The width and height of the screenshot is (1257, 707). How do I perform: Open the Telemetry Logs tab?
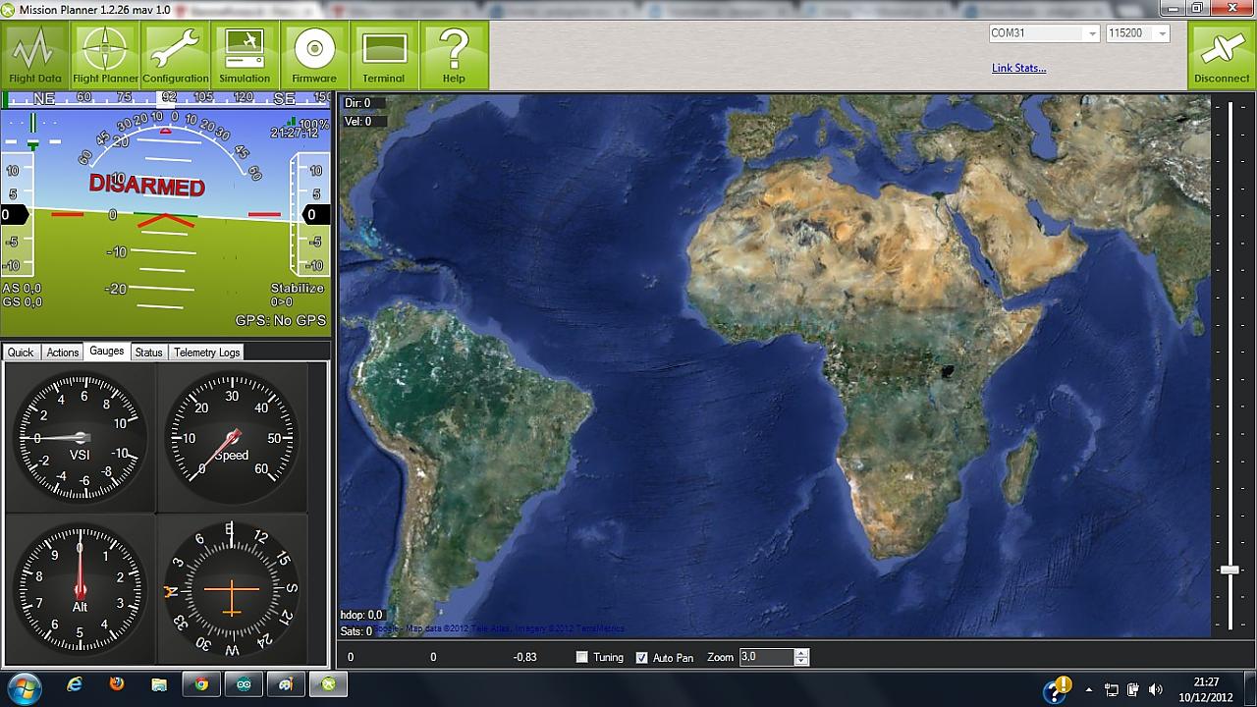pos(206,353)
